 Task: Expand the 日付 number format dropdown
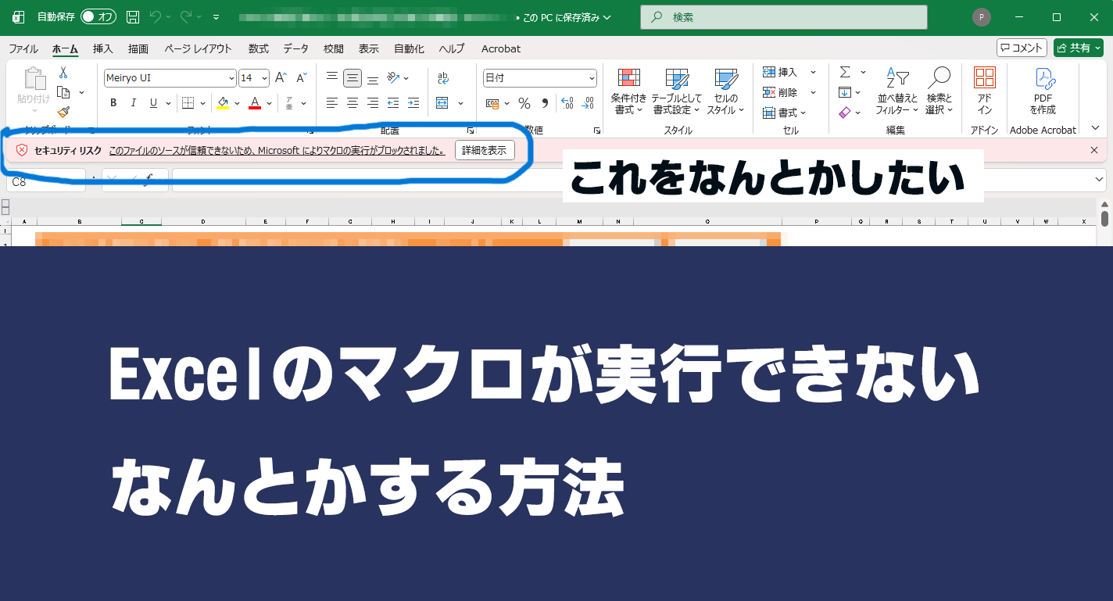(591, 78)
